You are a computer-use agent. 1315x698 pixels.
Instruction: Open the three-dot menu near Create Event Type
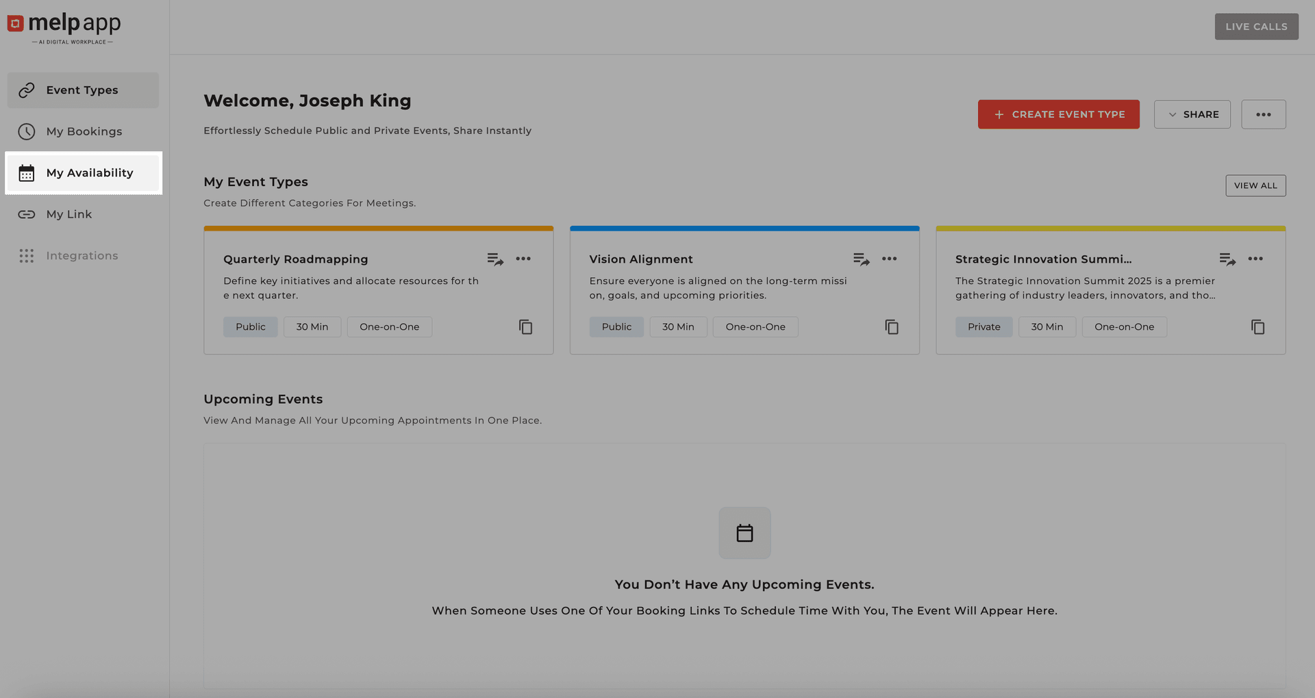coord(1264,114)
